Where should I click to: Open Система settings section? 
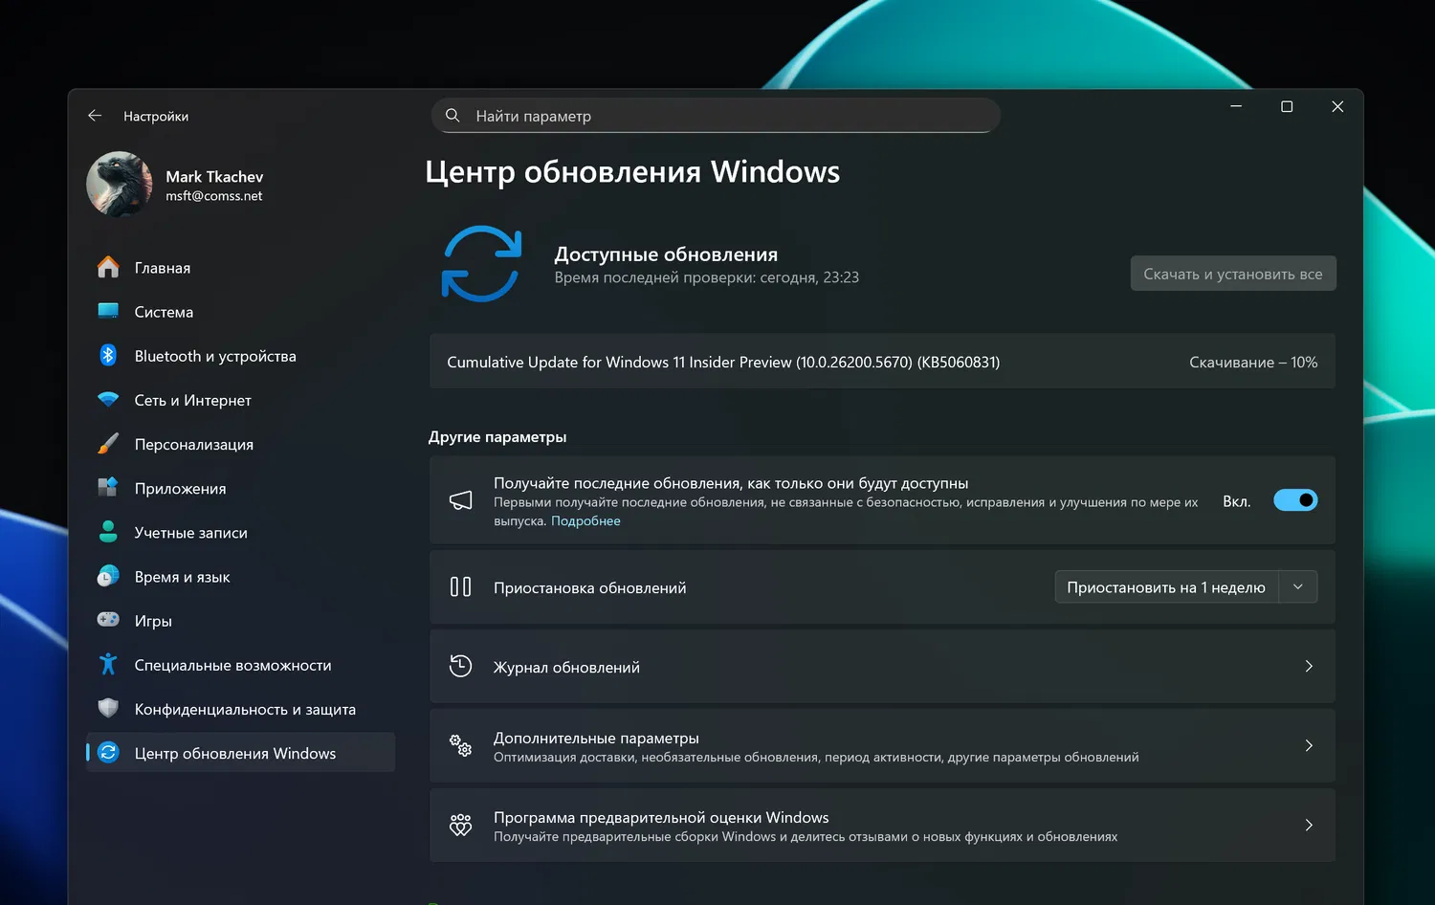click(x=240, y=312)
